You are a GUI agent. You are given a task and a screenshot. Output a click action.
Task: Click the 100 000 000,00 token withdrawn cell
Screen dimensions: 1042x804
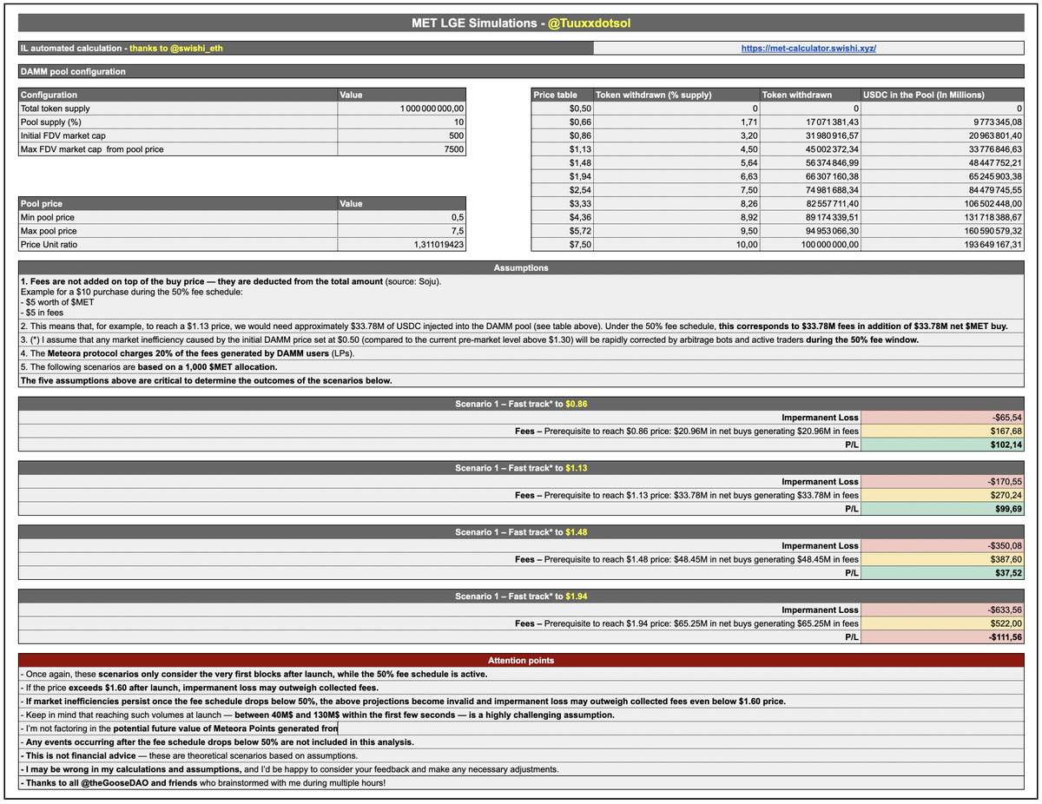(810, 245)
